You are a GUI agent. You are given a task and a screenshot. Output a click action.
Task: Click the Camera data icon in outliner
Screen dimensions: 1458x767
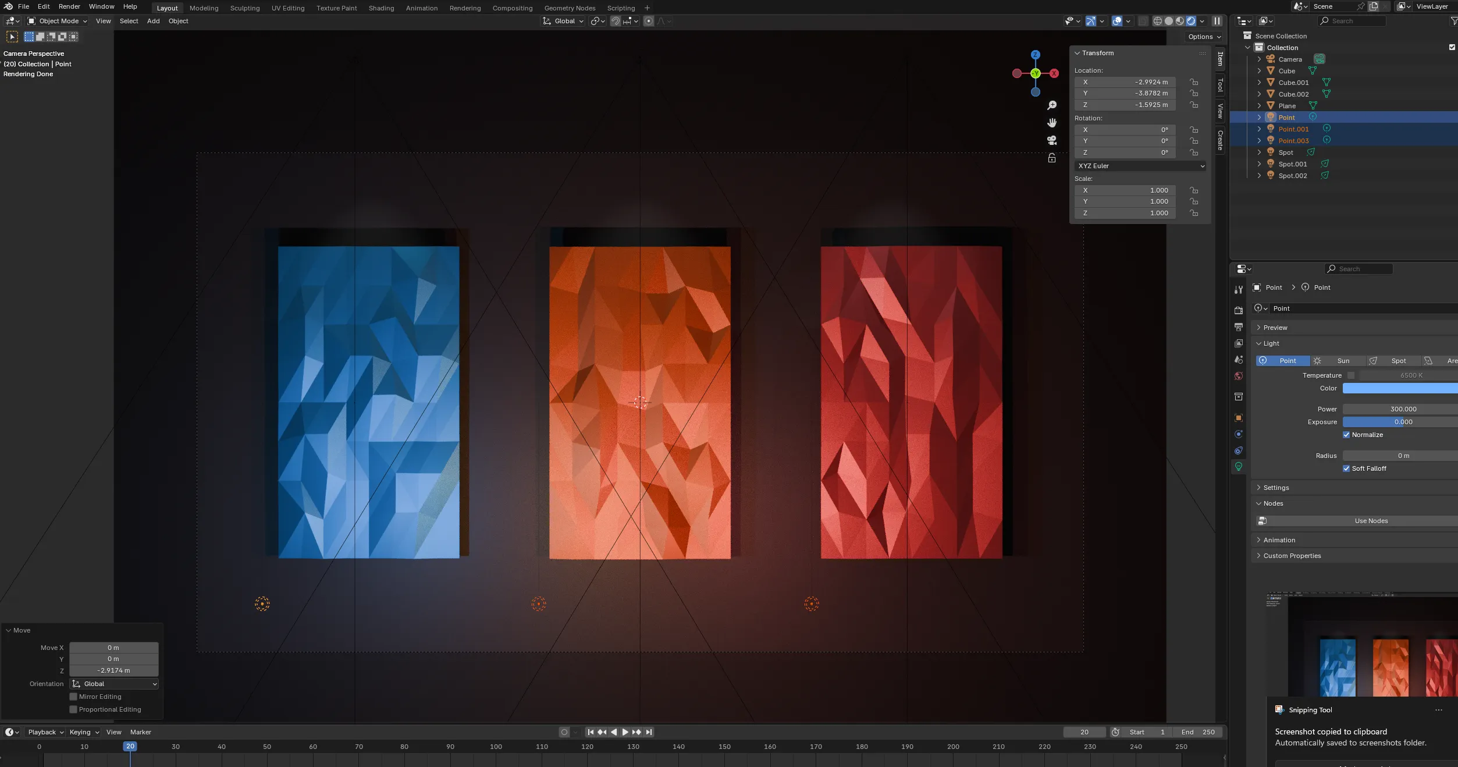[x=1320, y=59]
